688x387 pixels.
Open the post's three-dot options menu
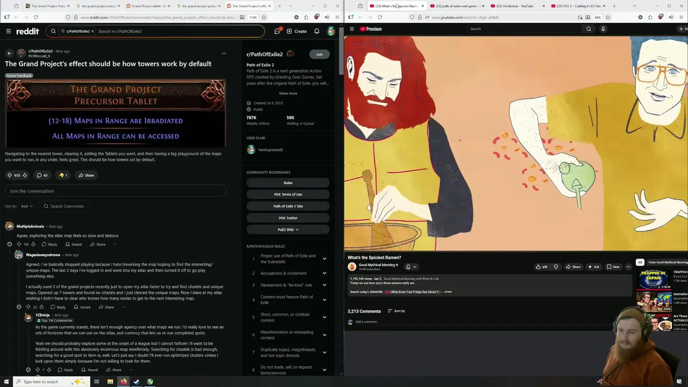click(x=224, y=53)
